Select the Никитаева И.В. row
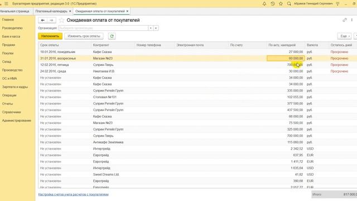This screenshot has height=201, width=357. tap(197, 71)
